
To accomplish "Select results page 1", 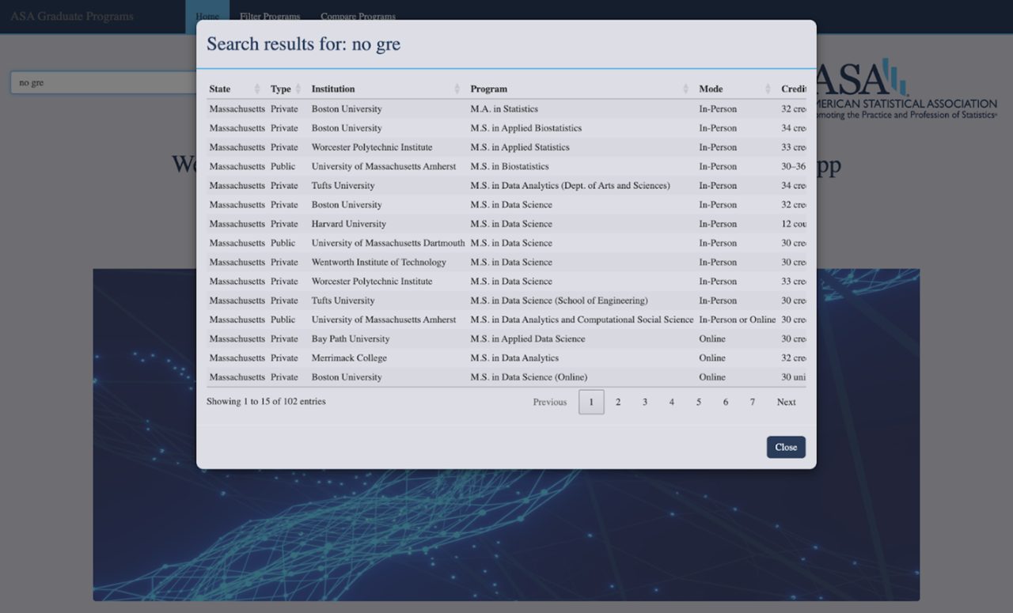I will [x=591, y=402].
